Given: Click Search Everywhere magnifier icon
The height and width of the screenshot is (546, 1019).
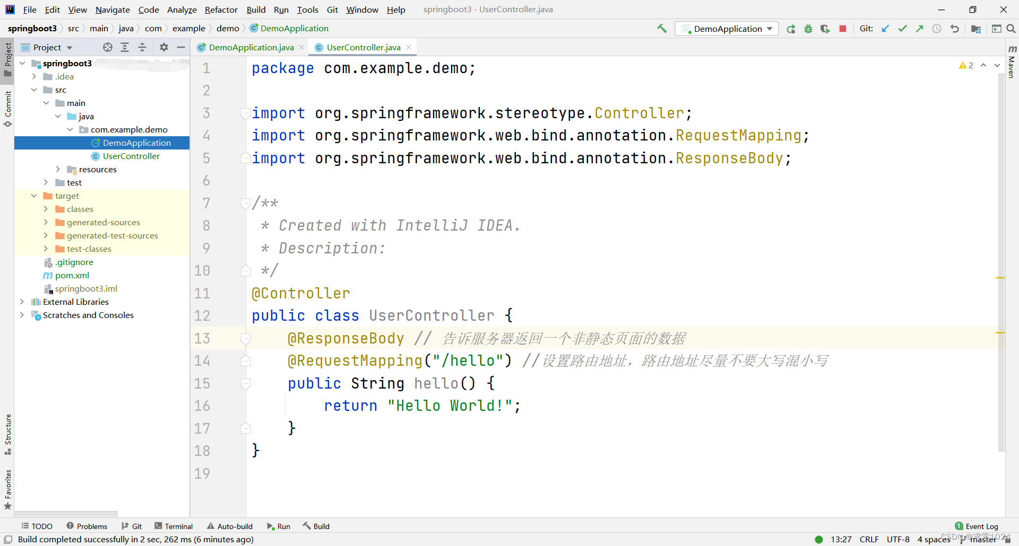Looking at the screenshot, I should [1011, 29].
